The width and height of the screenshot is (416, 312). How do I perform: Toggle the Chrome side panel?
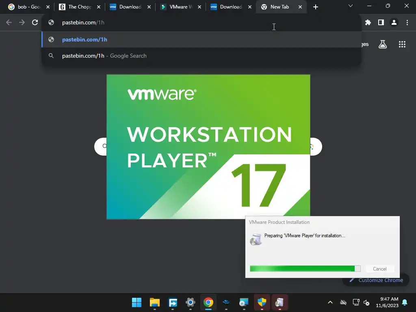pos(381,23)
